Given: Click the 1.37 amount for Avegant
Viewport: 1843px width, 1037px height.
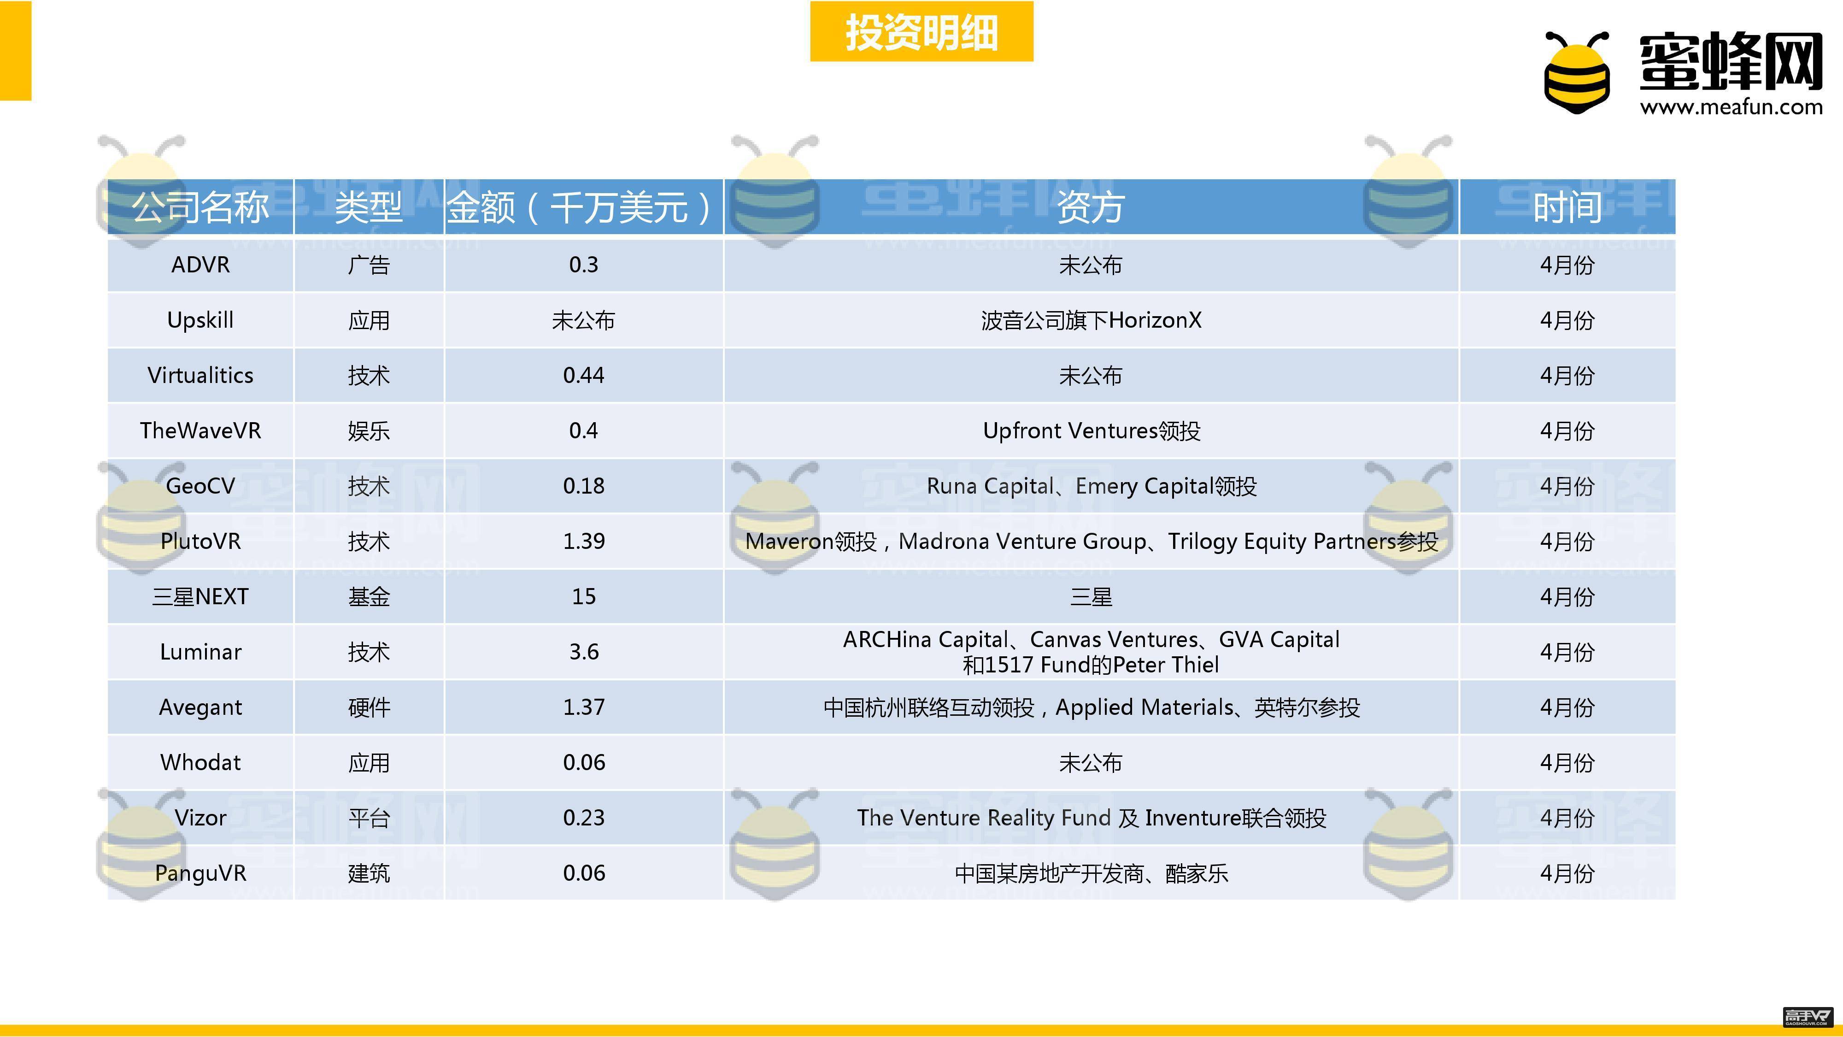Looking at the screenshot, I should 584,707.
